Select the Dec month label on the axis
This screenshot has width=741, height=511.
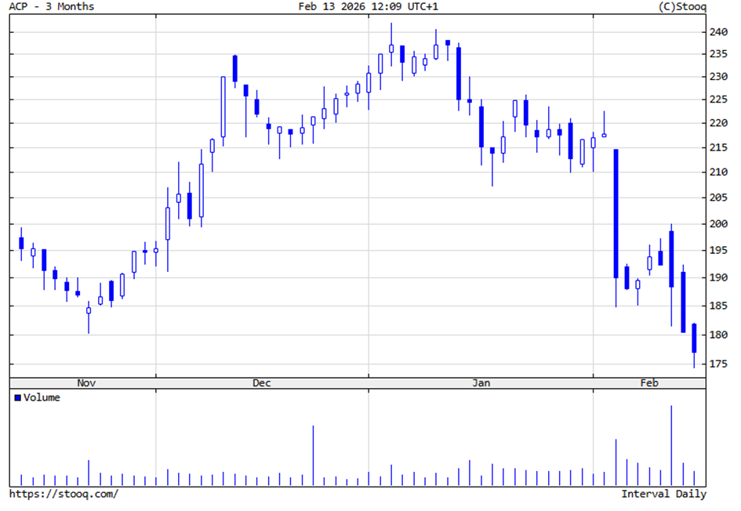(x=261, y=382)
